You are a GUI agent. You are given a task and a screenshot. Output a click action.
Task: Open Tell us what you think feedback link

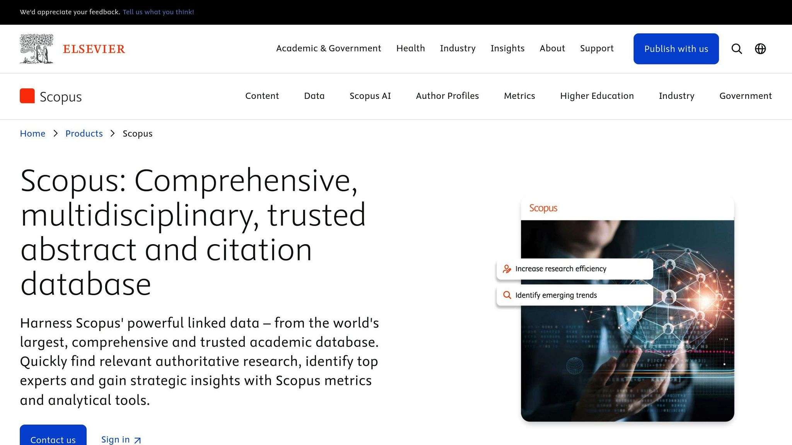click(x=158, y=12)
